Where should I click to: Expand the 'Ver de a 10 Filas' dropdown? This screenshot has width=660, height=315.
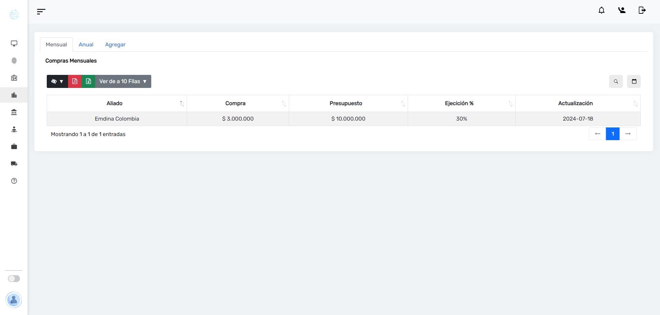coord(123,81)
